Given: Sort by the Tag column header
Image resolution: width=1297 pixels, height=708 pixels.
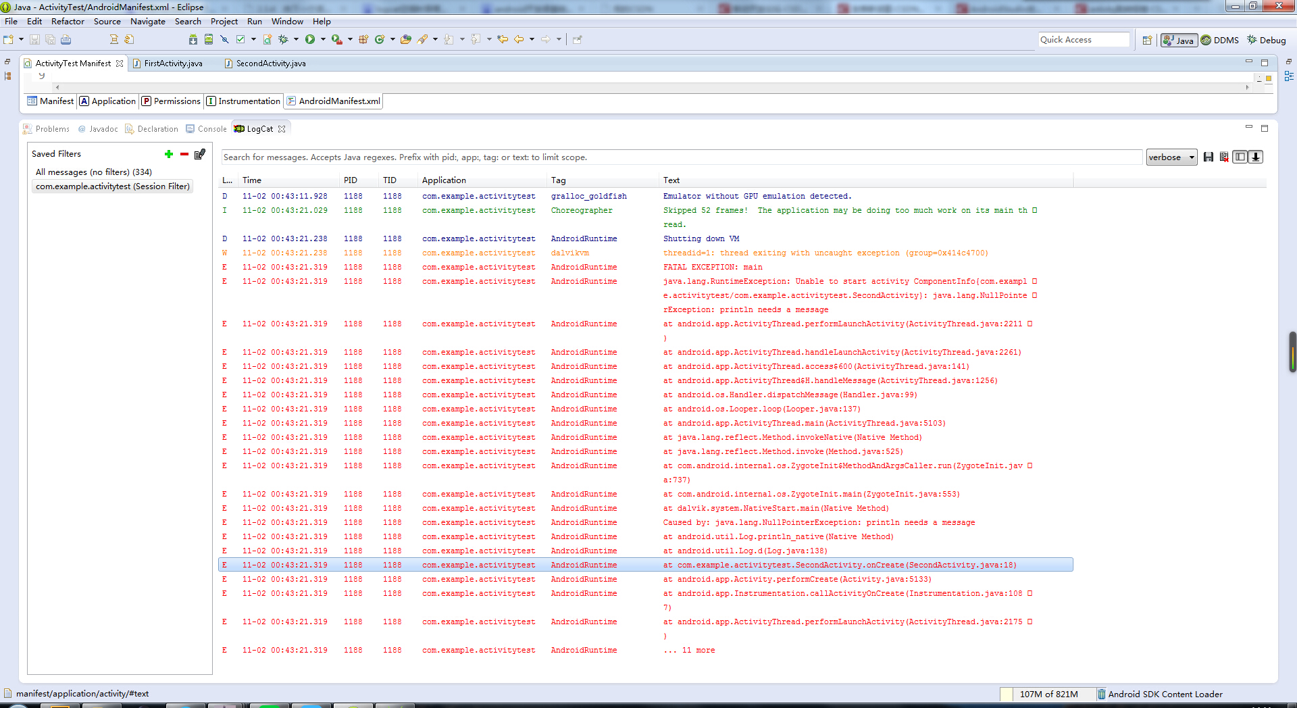Looking at the screenshot, I should [603, 180].
